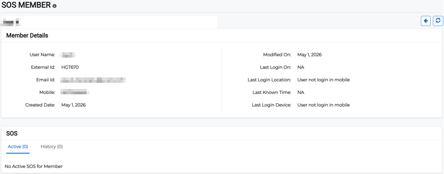Open the History (0) tab
Viewport: 444px width, 174px height.
(x=52, y=147)
